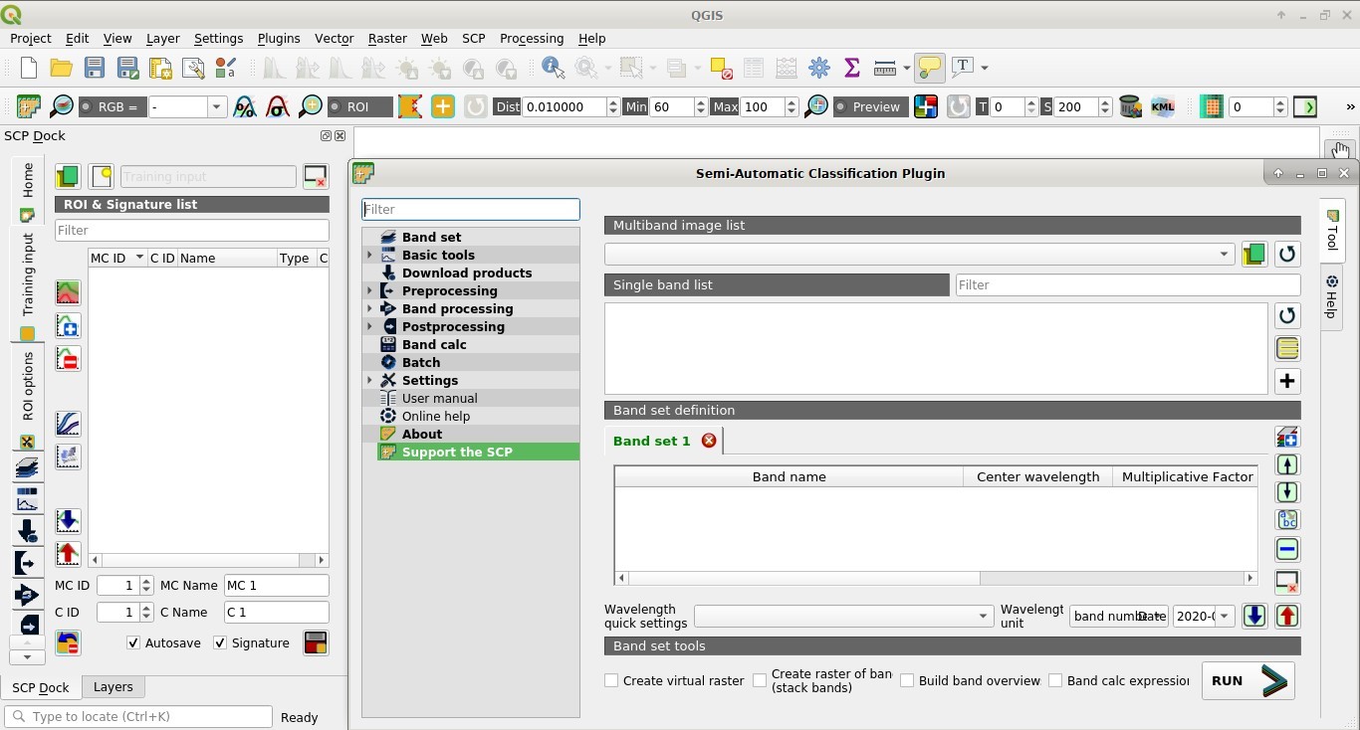Select the Preview radio button

[841, 106]
